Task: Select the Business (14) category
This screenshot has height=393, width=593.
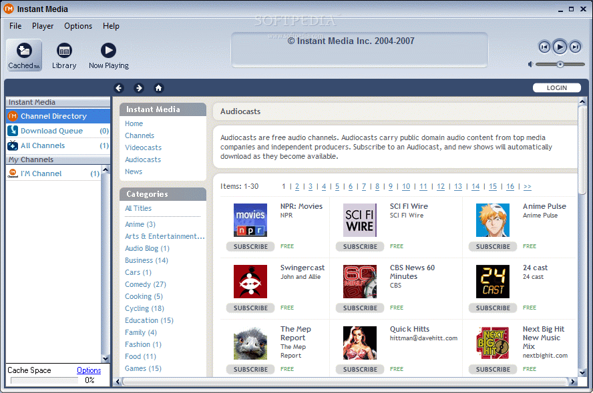Action: point(146,260)
